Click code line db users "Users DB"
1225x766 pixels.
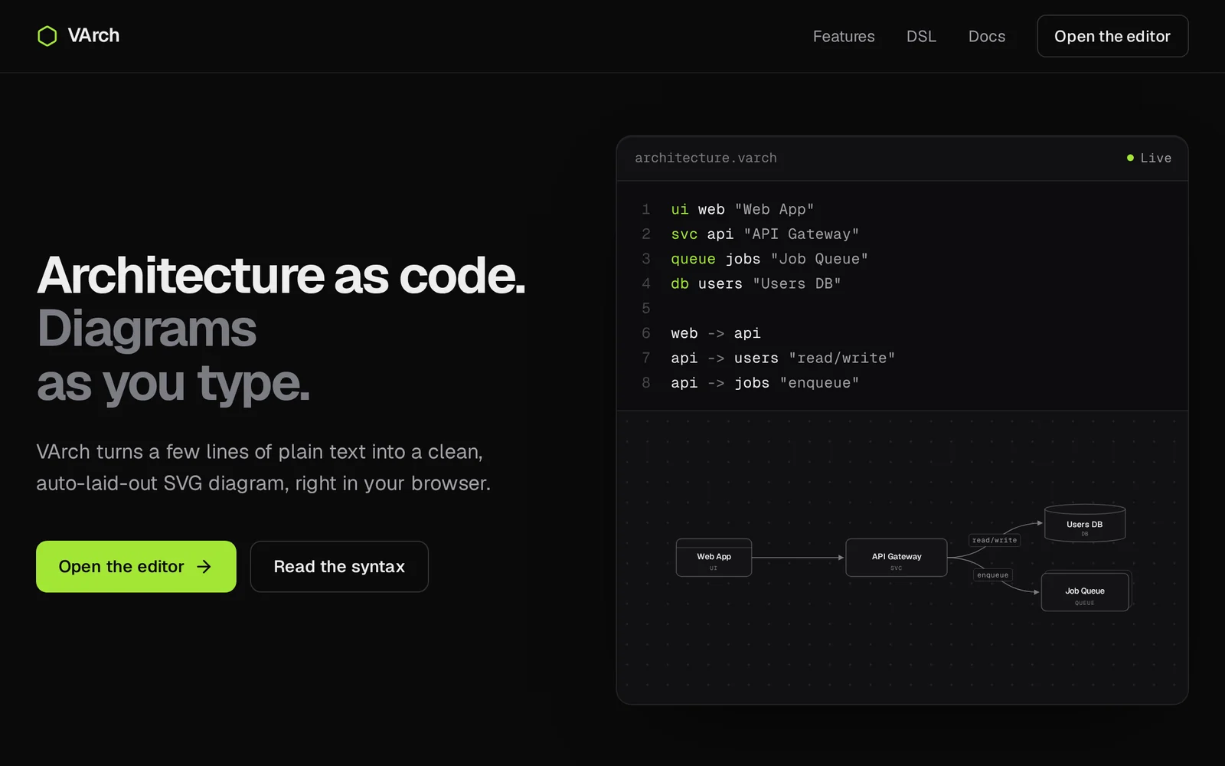coord(756,283)
